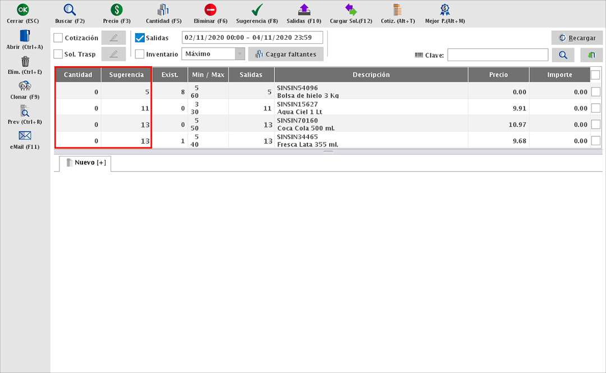Apply Sugerencia (F8) checkmark icon
Screen dimensions: 606x373
[257, 10]
